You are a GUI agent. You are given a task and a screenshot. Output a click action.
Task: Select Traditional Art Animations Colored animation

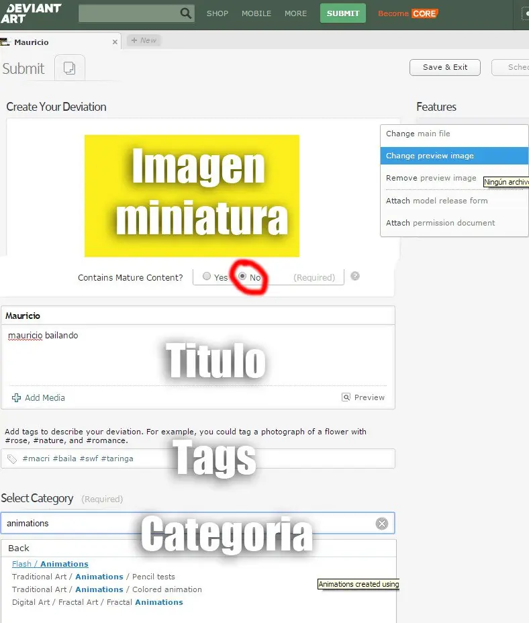pos(107,589)
